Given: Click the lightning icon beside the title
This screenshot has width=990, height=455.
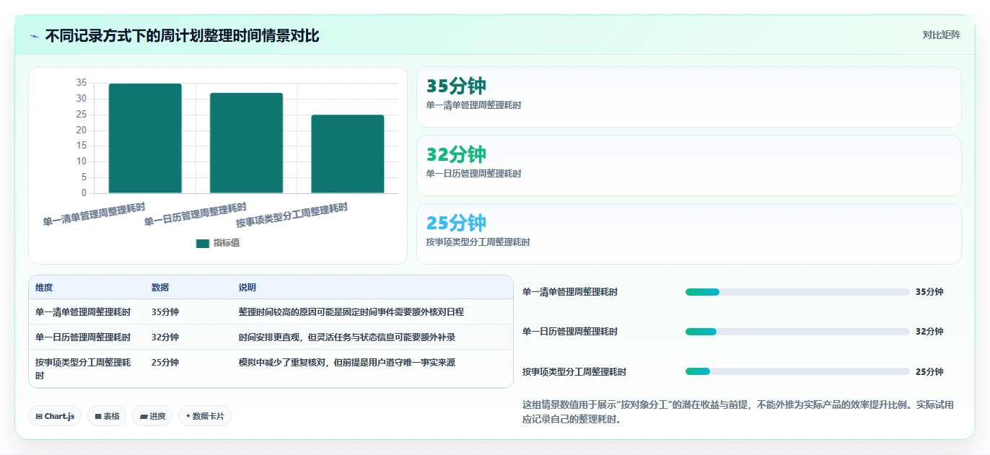Looking at the screenshot, I should (x=34, y=36).
